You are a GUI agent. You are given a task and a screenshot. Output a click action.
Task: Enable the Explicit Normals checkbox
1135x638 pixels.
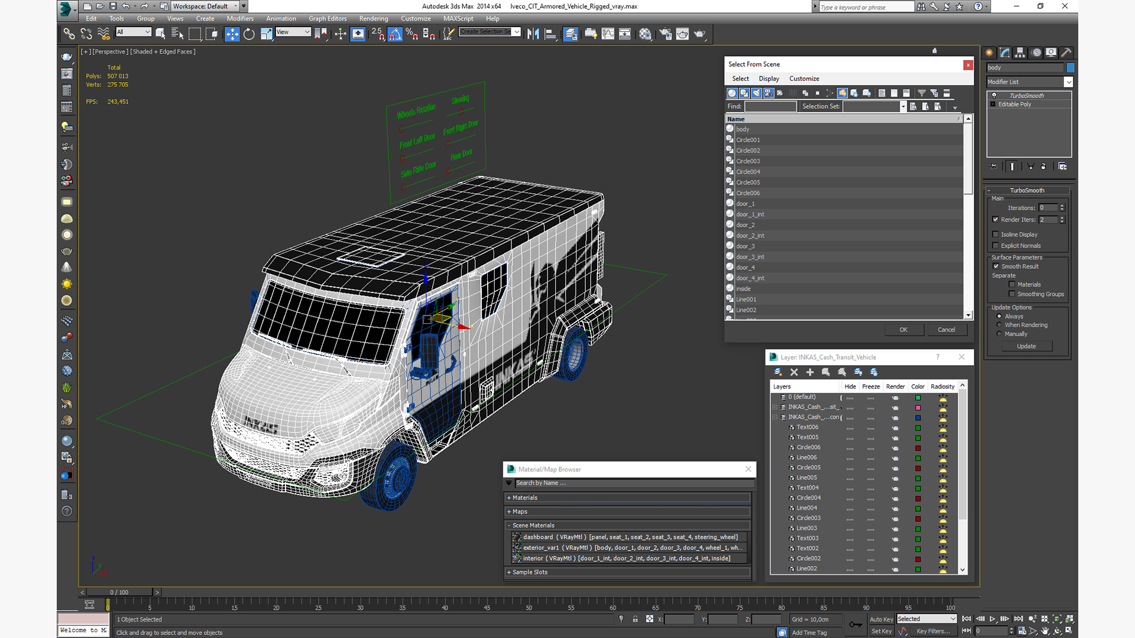pyautogui.click(x=995, y=246)
